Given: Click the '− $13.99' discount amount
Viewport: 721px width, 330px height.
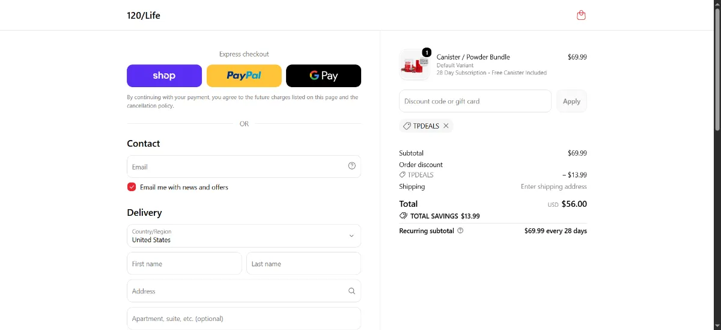Looking at the screenshot, I should pos(574,175).
